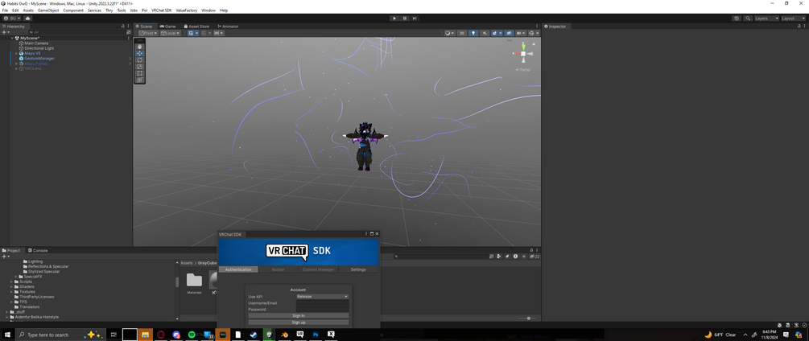Lock the scene gizmo rotation
Image resolution: width=809 pixels, height=341 pixels.
tap(533, 44)
